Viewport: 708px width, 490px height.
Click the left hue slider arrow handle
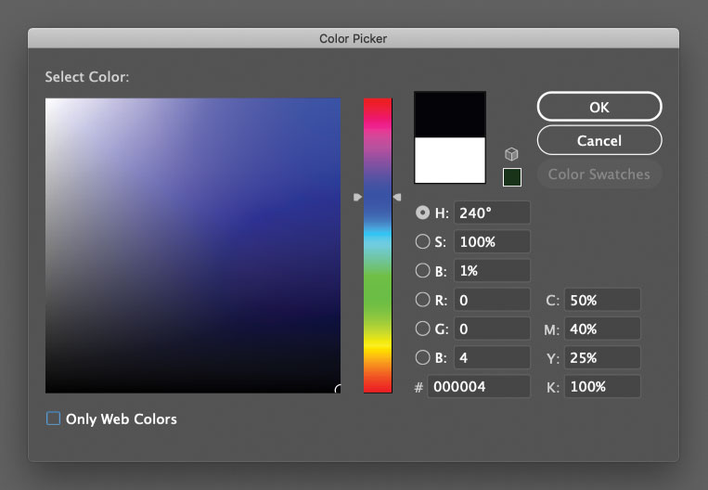click(357, 198)
